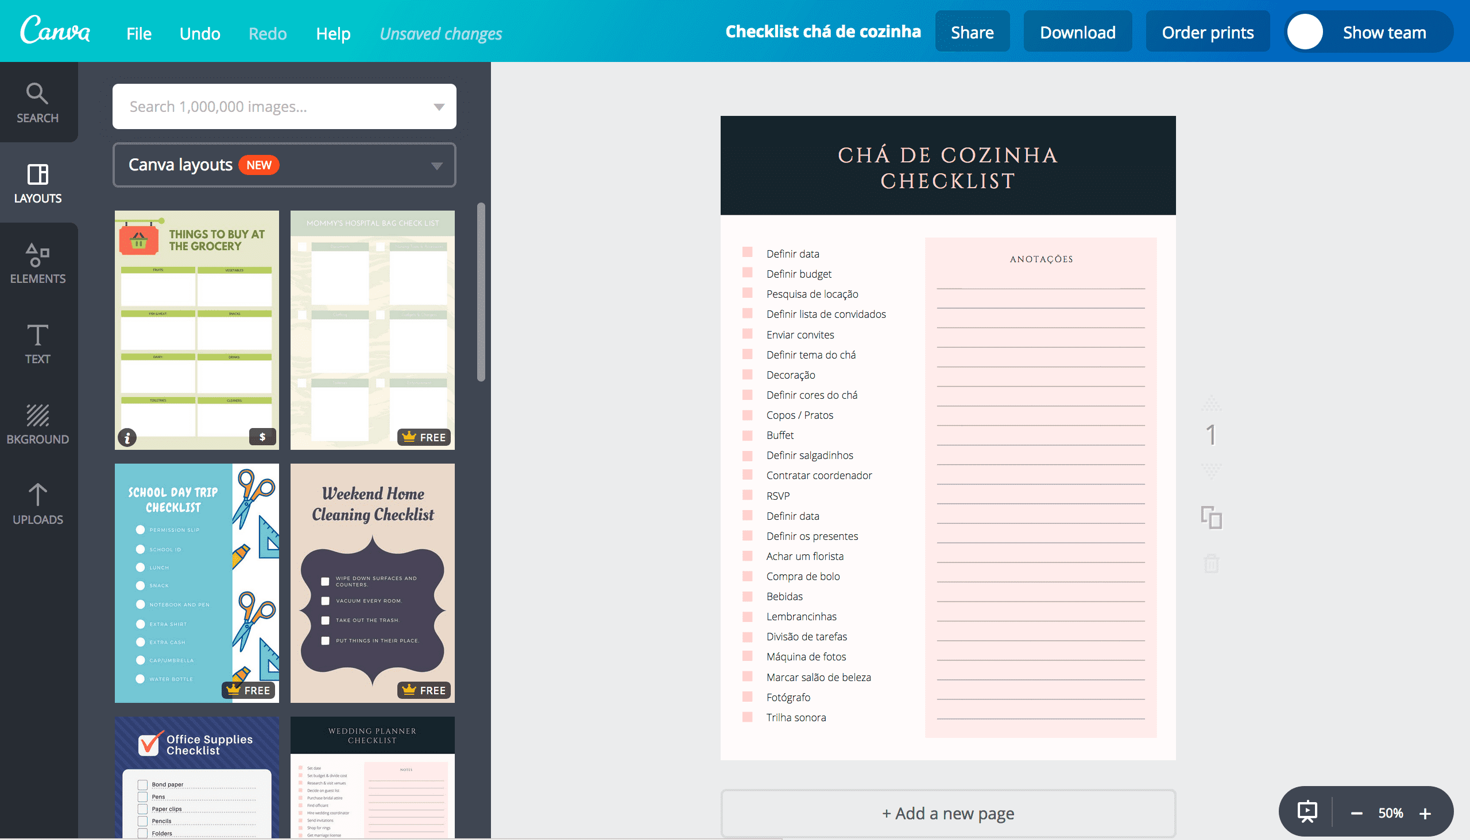Zoom out using the minus control

click(x=1356, y=812)
